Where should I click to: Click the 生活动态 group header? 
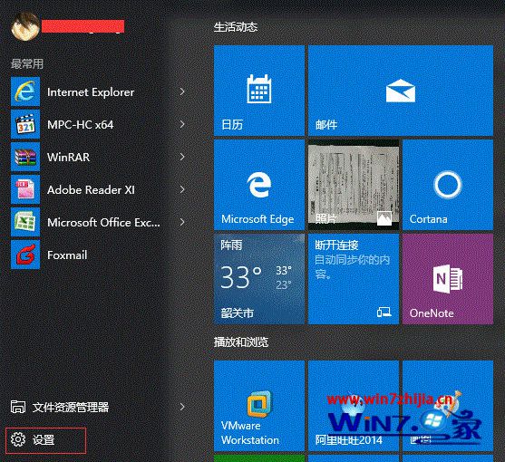pos(236,27)
